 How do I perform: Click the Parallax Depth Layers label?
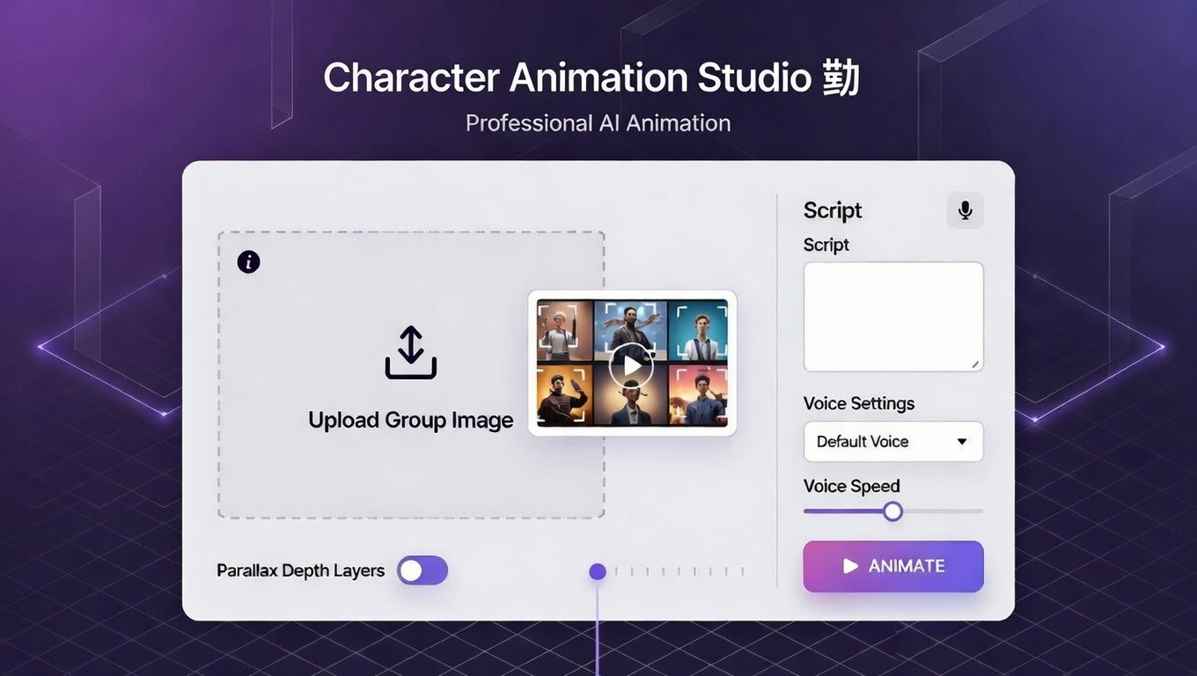[x=301, y=570]
